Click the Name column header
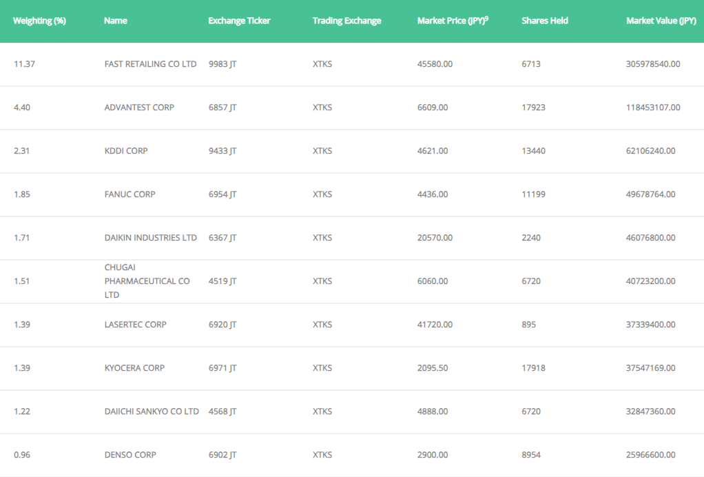This screenshot has height=477, width=704. pyautogui.click(x=116, y=21)
